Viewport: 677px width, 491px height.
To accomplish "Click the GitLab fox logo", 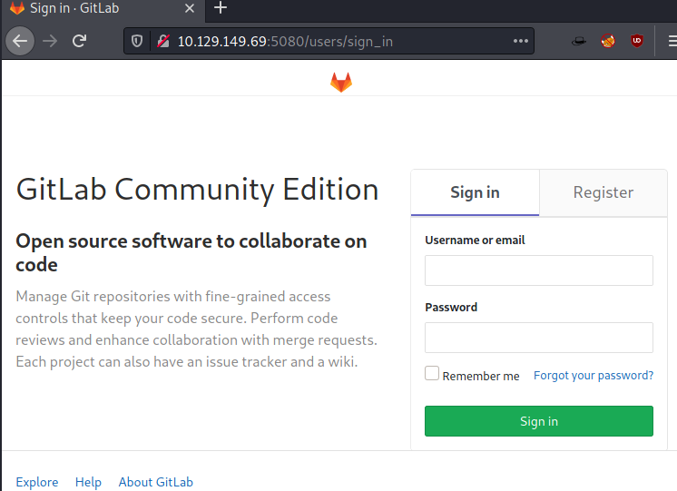I will pyautogui.click(x=341, y=82).
